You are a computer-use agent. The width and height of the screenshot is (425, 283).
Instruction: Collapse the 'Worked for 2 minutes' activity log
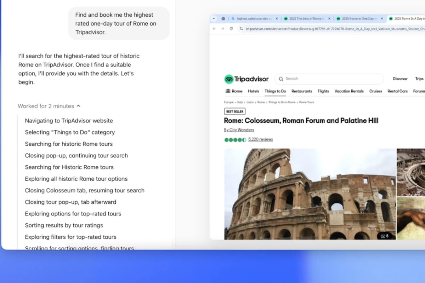(79, 106)
